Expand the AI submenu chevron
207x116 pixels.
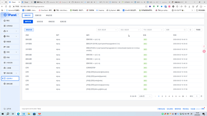16,31
